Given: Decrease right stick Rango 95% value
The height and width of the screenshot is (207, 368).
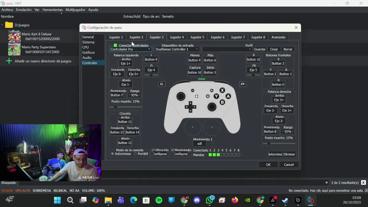Looking at the screenshot, I should point(283,132).
